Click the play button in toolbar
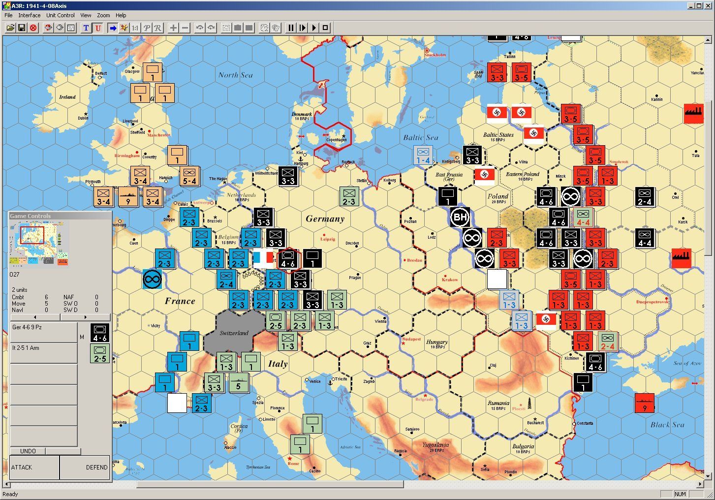 (314, 28)
